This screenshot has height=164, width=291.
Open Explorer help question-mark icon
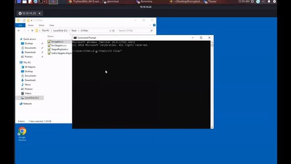coord(154,25)
